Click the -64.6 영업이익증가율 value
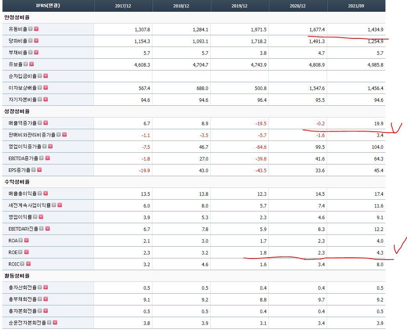The width and height of the screenshot is (407, 332). pos(261,147)
